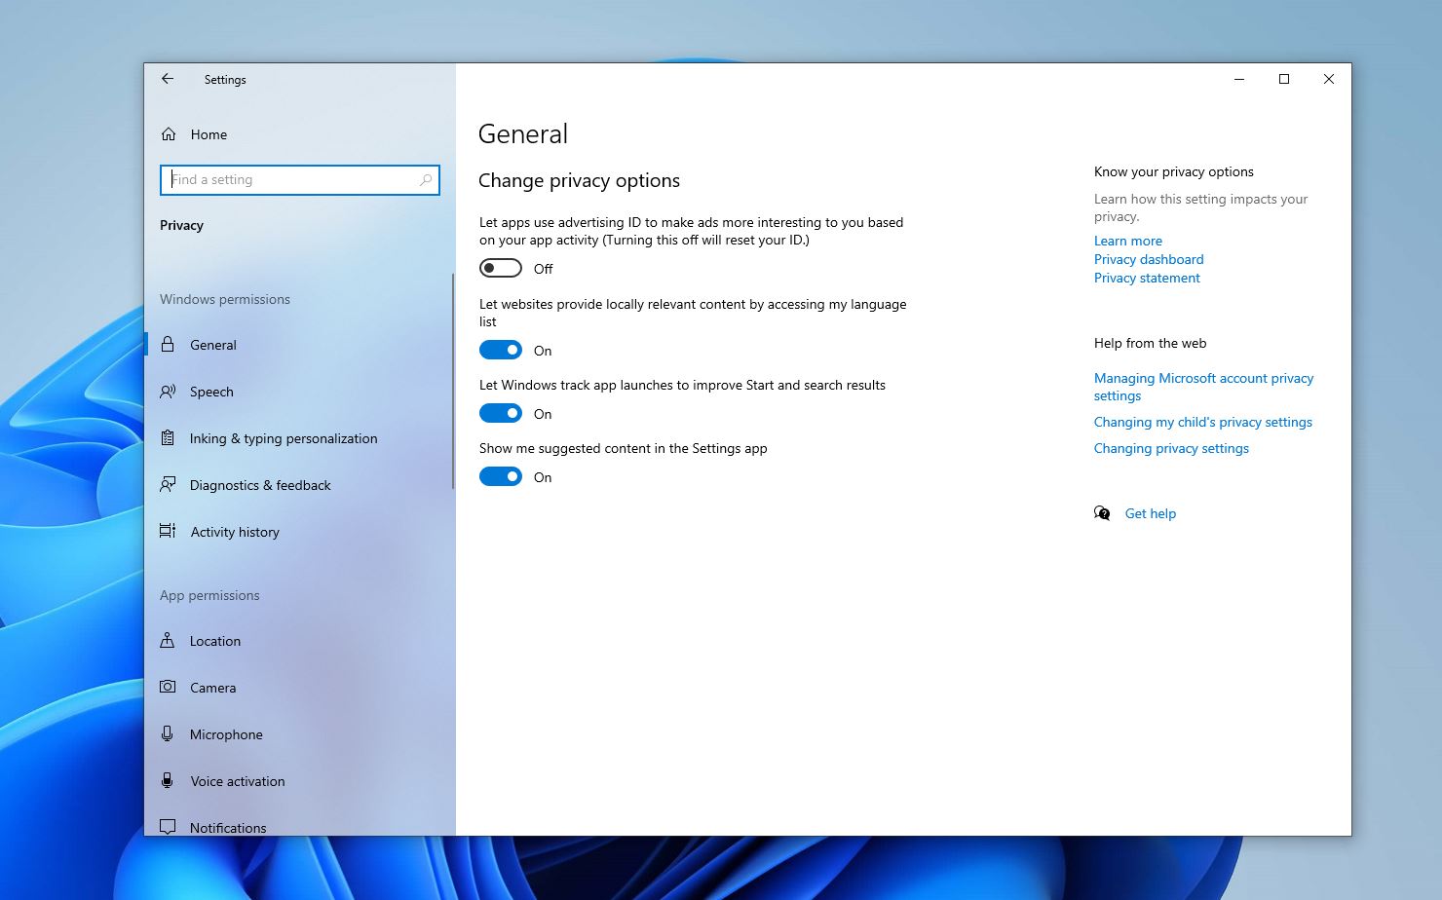
Task: Toggle off suggested content in Settings app
Action: coord(501,476)
